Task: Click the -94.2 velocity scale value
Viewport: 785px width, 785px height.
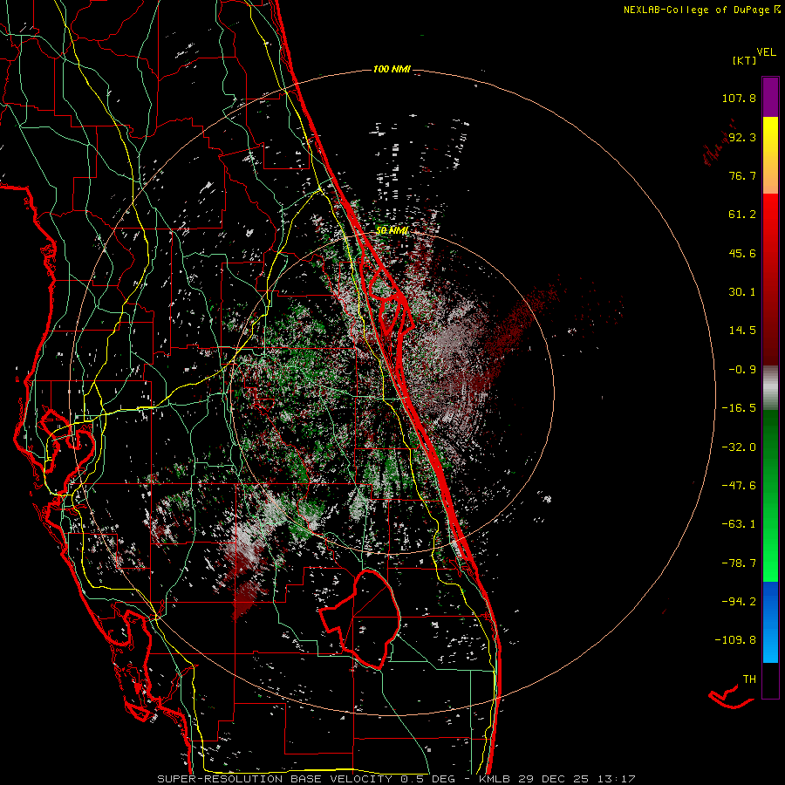Action: pos(739,602)
